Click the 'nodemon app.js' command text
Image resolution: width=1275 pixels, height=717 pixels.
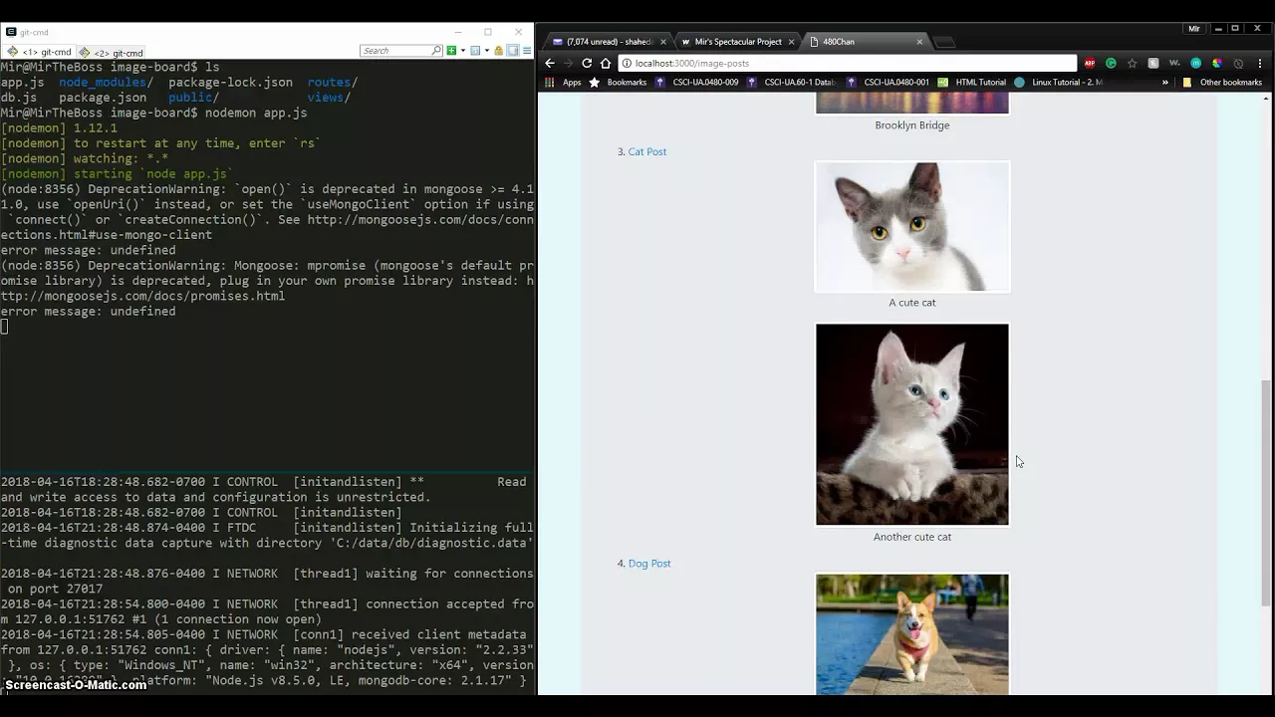coord(256,113)
